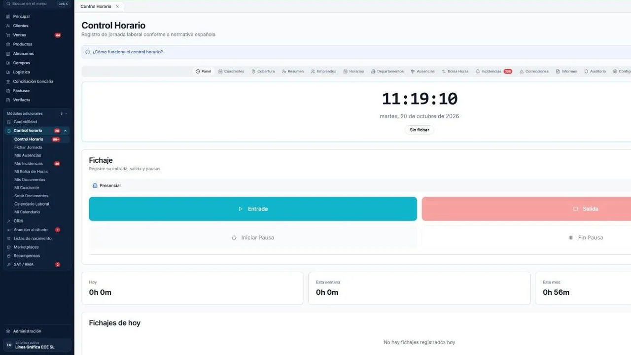Screen dimensions: 631x355
Task: Collapse the Control horario sidebar group
Action: pos(66,131)
